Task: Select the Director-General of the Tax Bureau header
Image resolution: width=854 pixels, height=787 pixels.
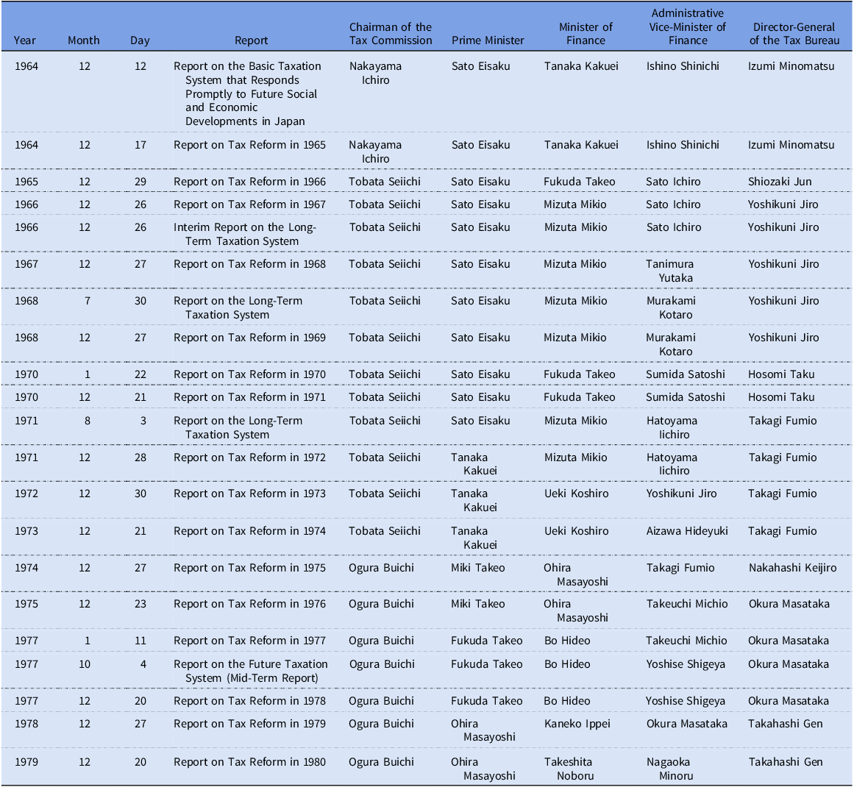Action: (x=794, y=34)
